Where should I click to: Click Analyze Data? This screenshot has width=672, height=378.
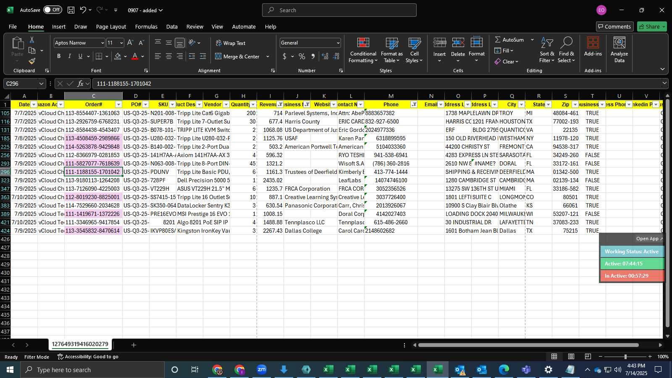(619, 50)
